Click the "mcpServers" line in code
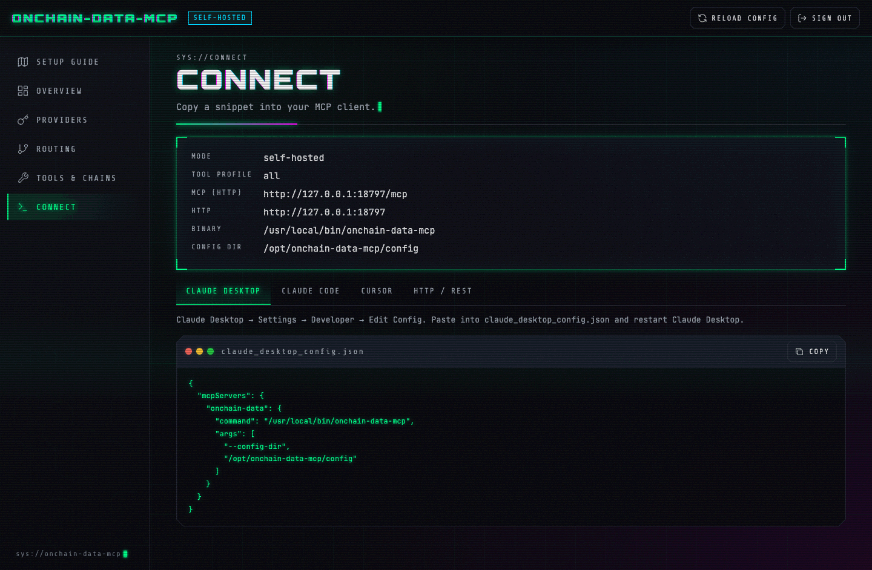The width and height of the screenshot is (872, 570). point(231,396)
